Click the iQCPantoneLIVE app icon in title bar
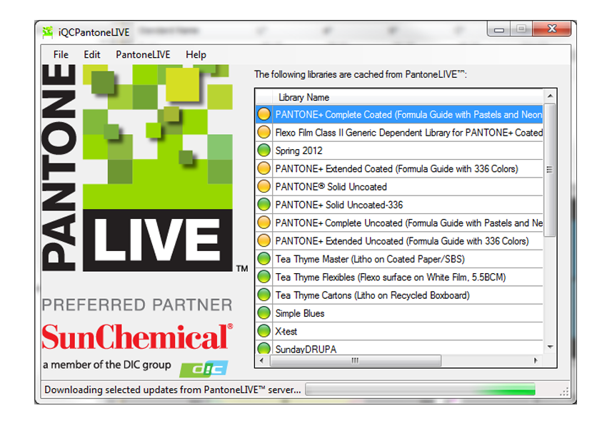The height and width of the screenshot is (428, 607). (x=48, y=32)
